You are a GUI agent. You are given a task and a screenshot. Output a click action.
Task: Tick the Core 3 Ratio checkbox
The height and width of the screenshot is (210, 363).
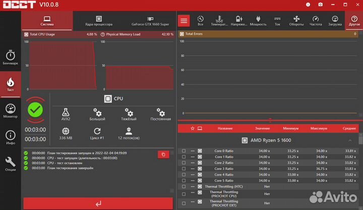click(184, 169)
